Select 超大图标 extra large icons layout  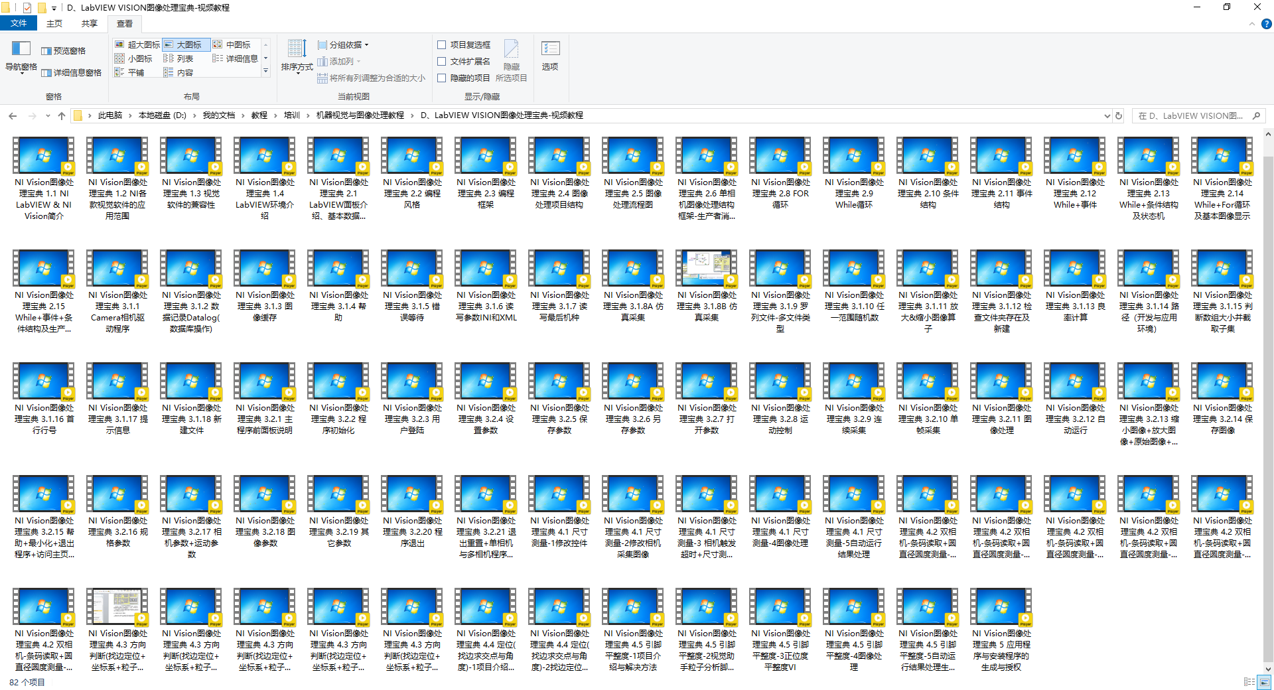point(137,44)
